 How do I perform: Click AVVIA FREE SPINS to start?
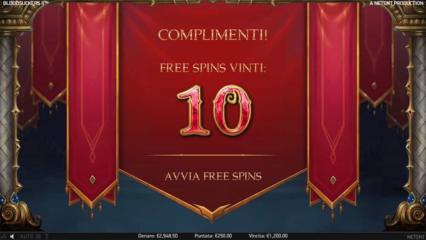(213, 176)
